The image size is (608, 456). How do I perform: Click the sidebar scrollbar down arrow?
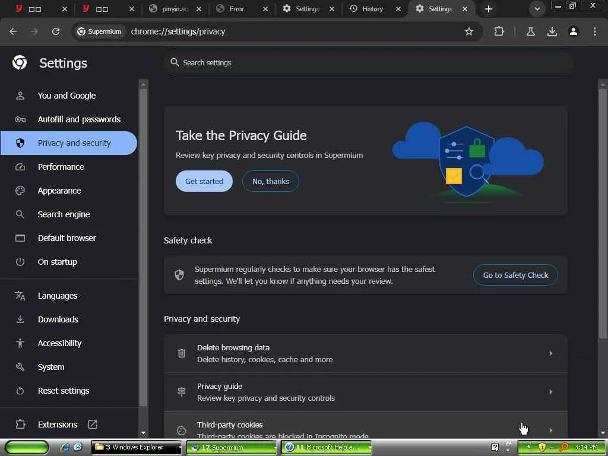[143, 433]
